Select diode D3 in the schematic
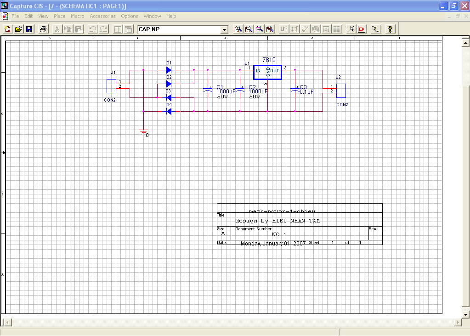The height and width of the screenshot is (336, 470). [169, 97]
